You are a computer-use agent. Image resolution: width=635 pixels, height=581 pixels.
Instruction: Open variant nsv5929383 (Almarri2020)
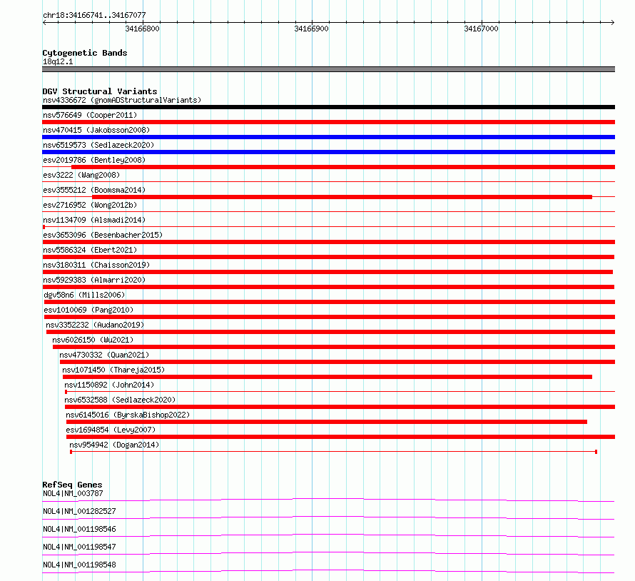click(94, 280)
